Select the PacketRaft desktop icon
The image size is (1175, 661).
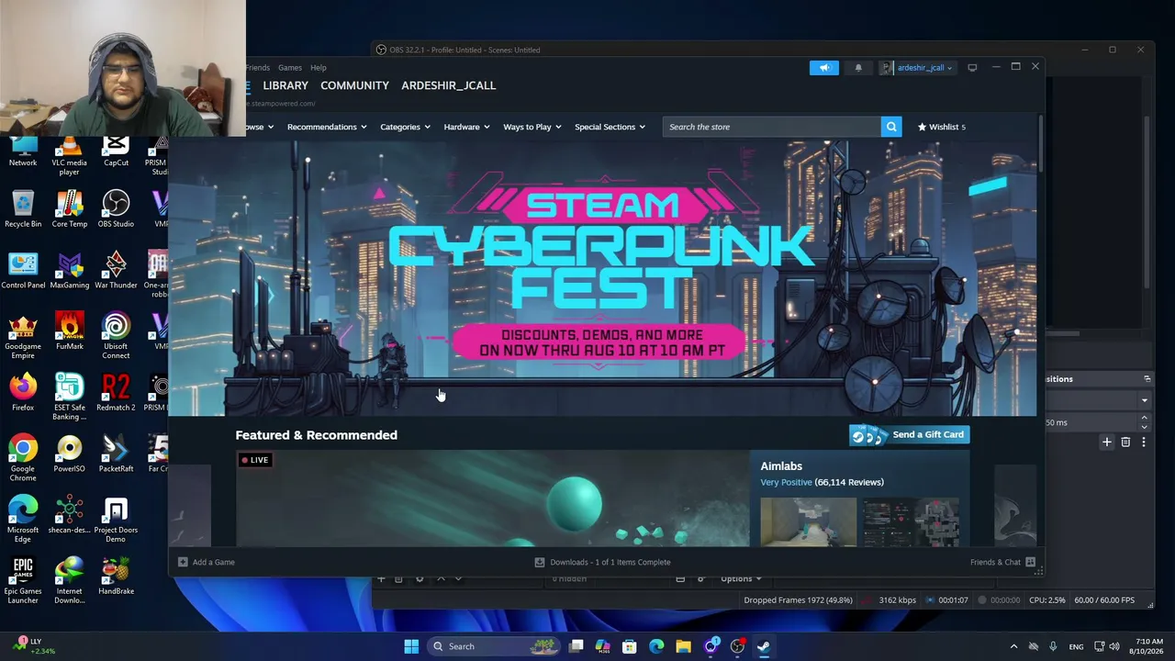[x=116, y=454]
